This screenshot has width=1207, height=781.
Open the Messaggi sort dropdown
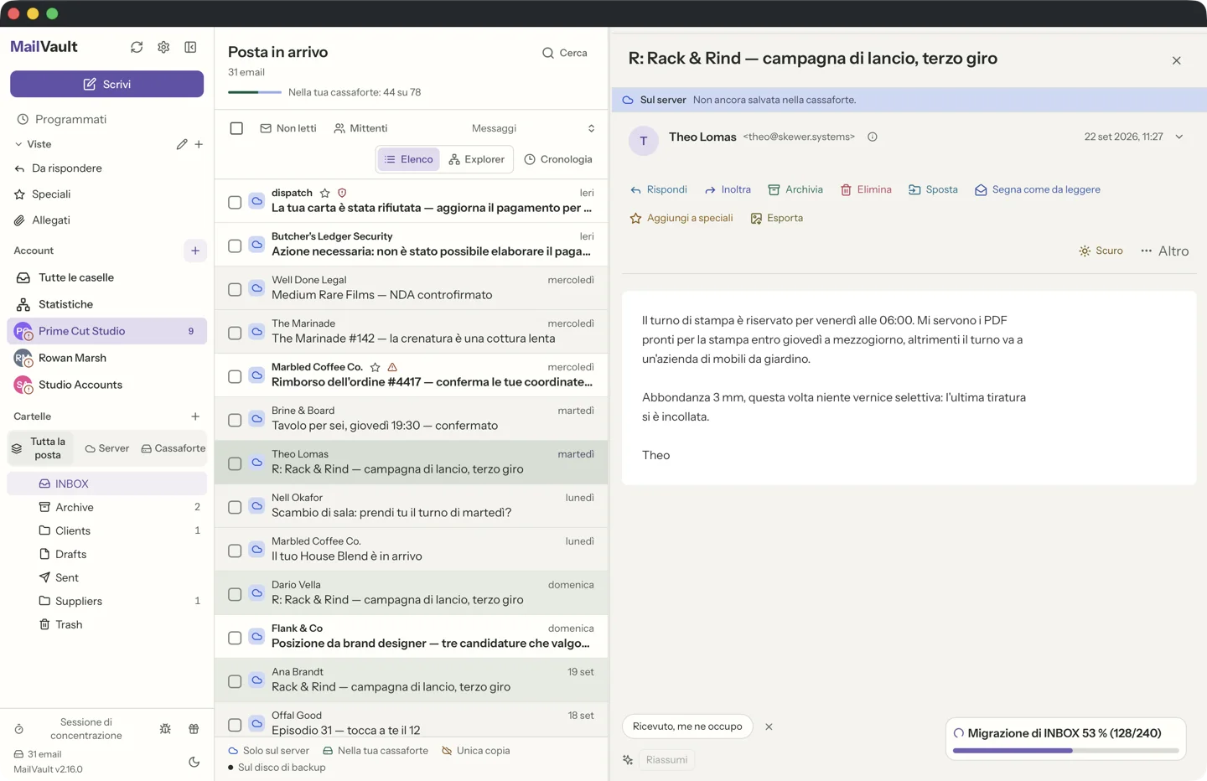(x=533, y=128)
